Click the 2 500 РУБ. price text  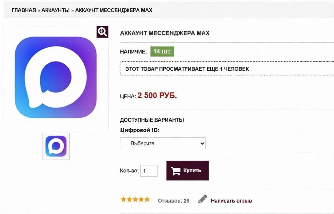coord(157,96)
